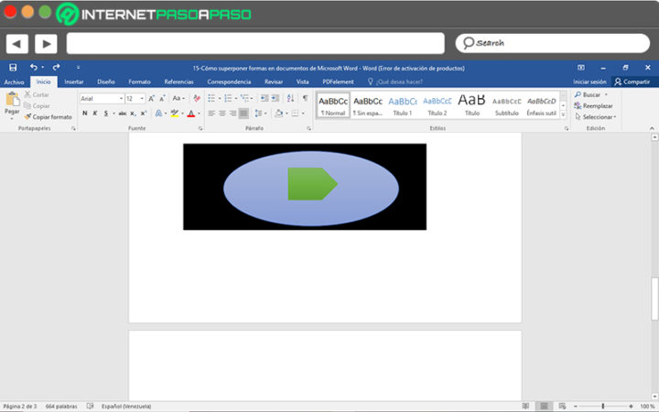Click the red font color swatch

191,114
